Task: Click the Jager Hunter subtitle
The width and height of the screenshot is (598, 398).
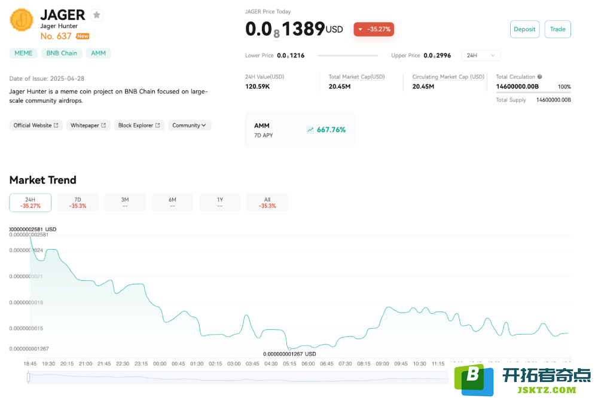Action: click(59, 26)
